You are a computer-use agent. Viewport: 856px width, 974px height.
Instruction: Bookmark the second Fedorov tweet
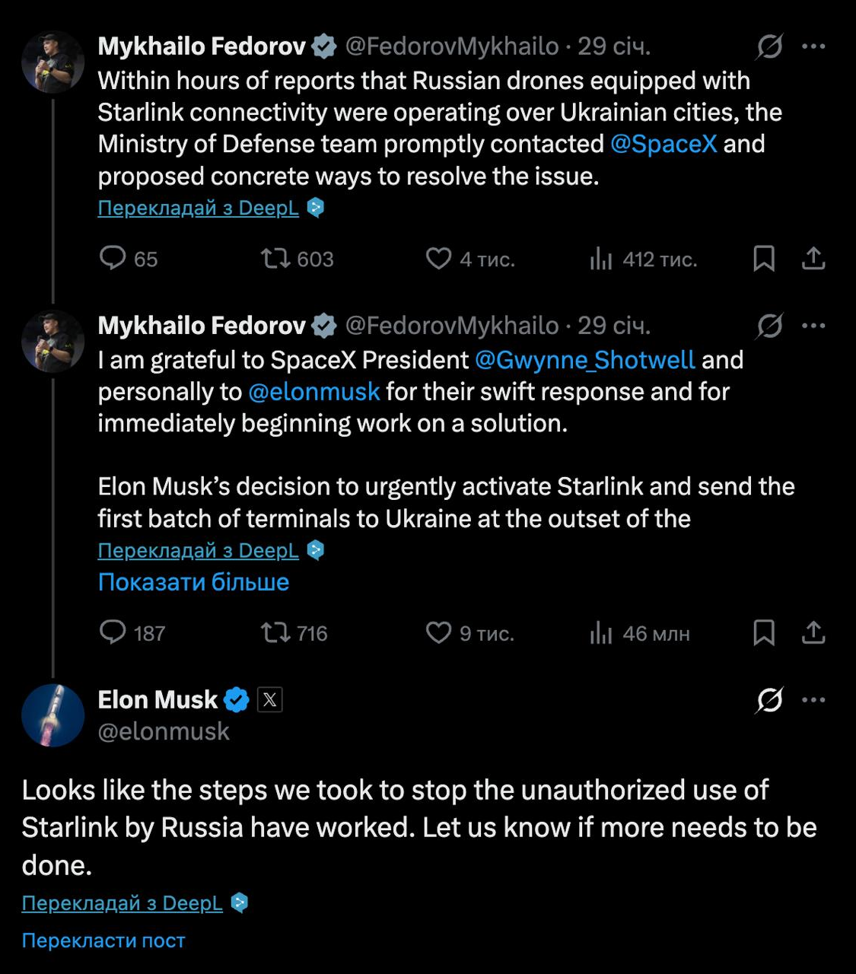tap(764, 632)
